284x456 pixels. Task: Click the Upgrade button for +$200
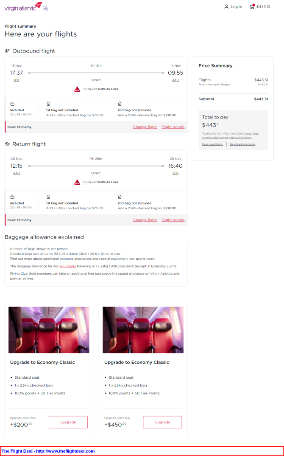[68, 422]
